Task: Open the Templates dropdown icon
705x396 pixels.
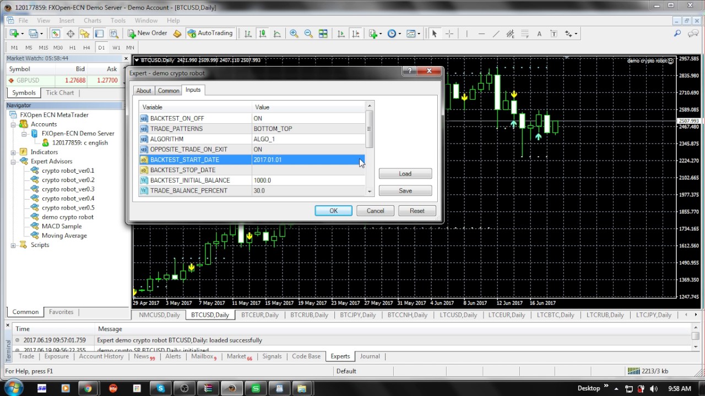Action: (x=413, y=34)
